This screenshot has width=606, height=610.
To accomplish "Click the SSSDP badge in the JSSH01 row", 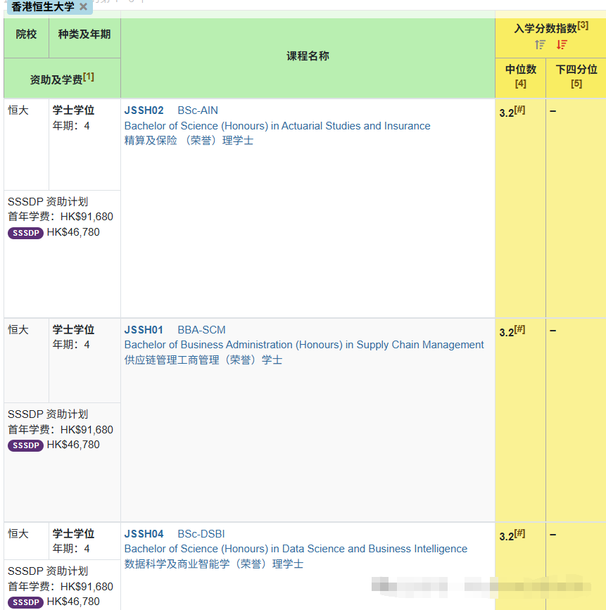I will [25, 445].
